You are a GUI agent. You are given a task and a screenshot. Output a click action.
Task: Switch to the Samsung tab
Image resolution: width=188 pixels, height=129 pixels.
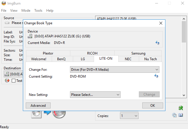[138, 53]
